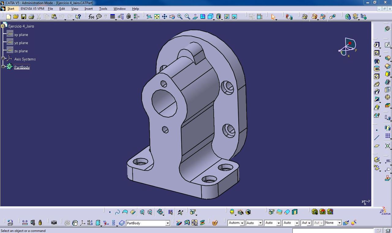
Task: Open the Edit menu
Action: (62, 9)
